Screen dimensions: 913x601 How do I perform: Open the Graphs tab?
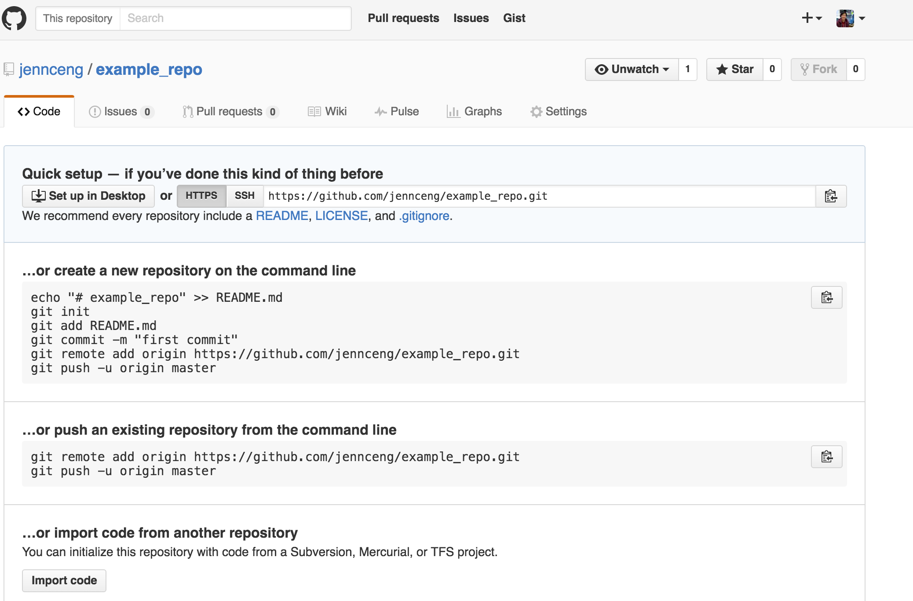tap(474, 112)
